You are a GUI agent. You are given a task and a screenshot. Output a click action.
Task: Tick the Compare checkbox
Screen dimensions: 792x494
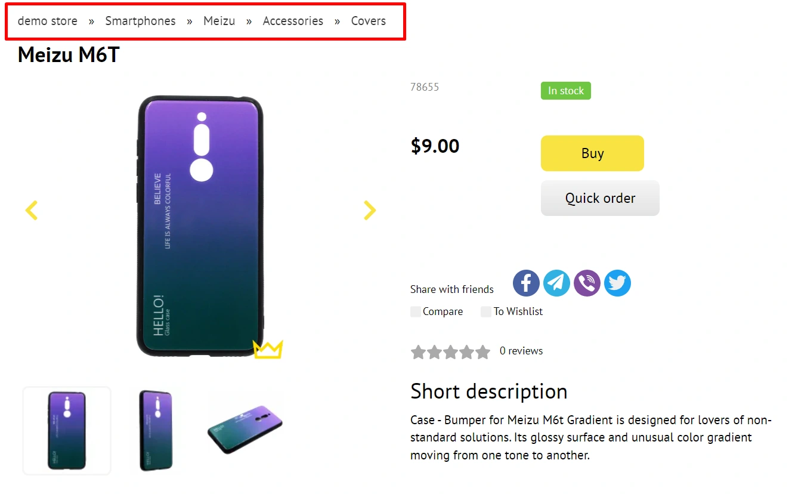click(x=416, y=311)
